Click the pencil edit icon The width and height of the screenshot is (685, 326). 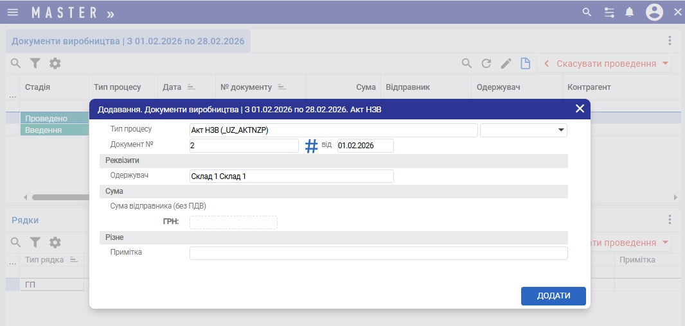(506, 64)
